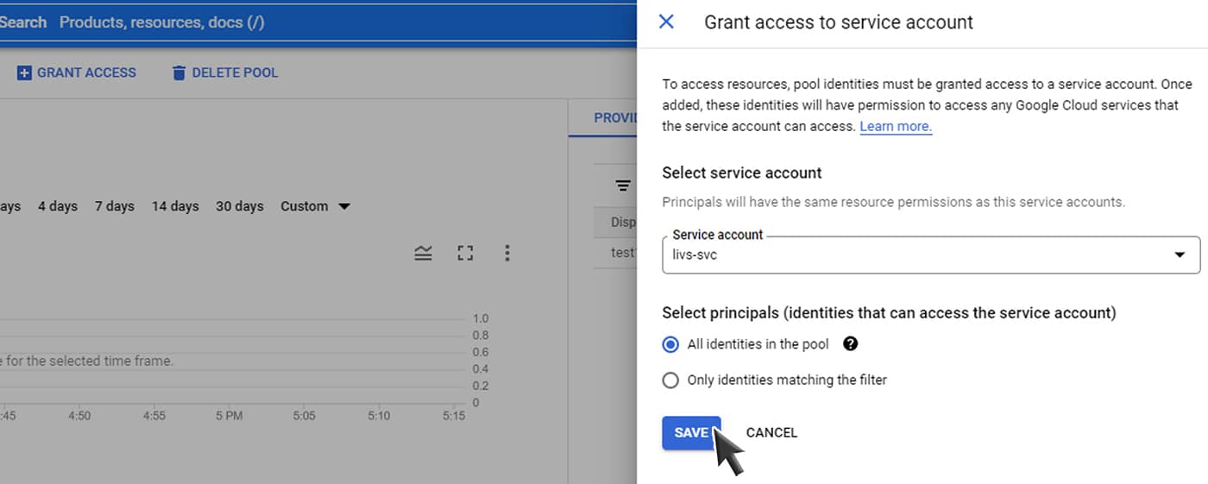The width and height of the screenshot is (1208, 484).
Task: Click the SAVE button
Action: click(x=691, y=432)
